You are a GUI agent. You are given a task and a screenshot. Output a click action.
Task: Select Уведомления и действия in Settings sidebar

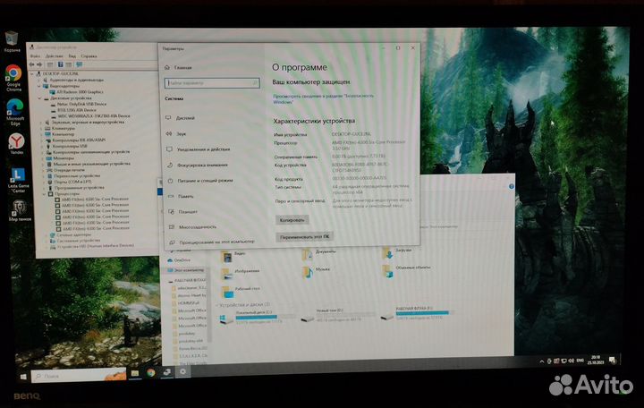pyautogui.click(x=203, y=149)
